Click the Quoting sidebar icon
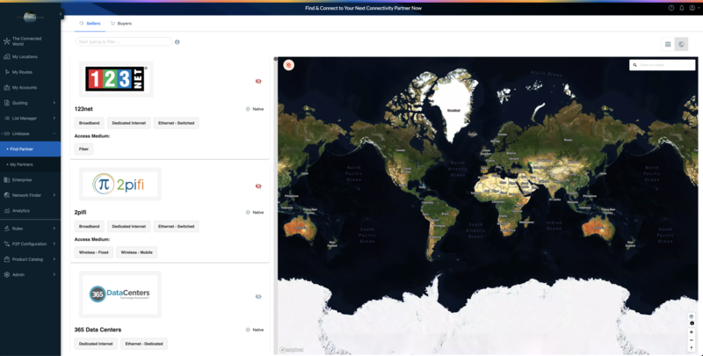Viewport: 703px width, 356px height. 6,103
